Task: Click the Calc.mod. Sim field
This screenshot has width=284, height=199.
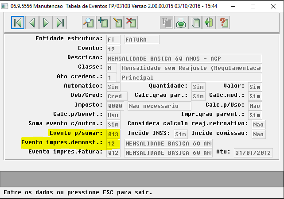Action: 255,96
